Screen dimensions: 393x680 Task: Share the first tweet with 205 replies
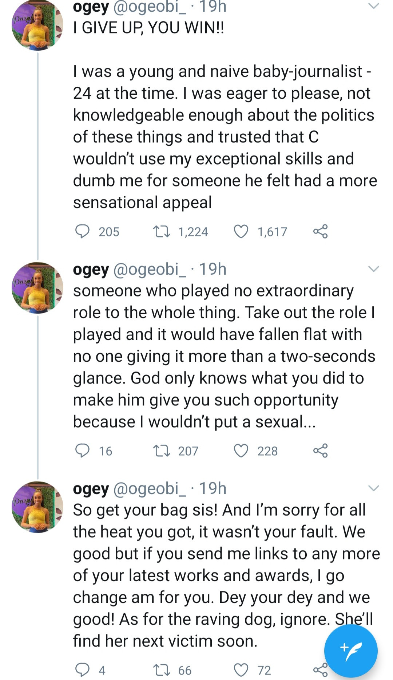pos(320,232)
